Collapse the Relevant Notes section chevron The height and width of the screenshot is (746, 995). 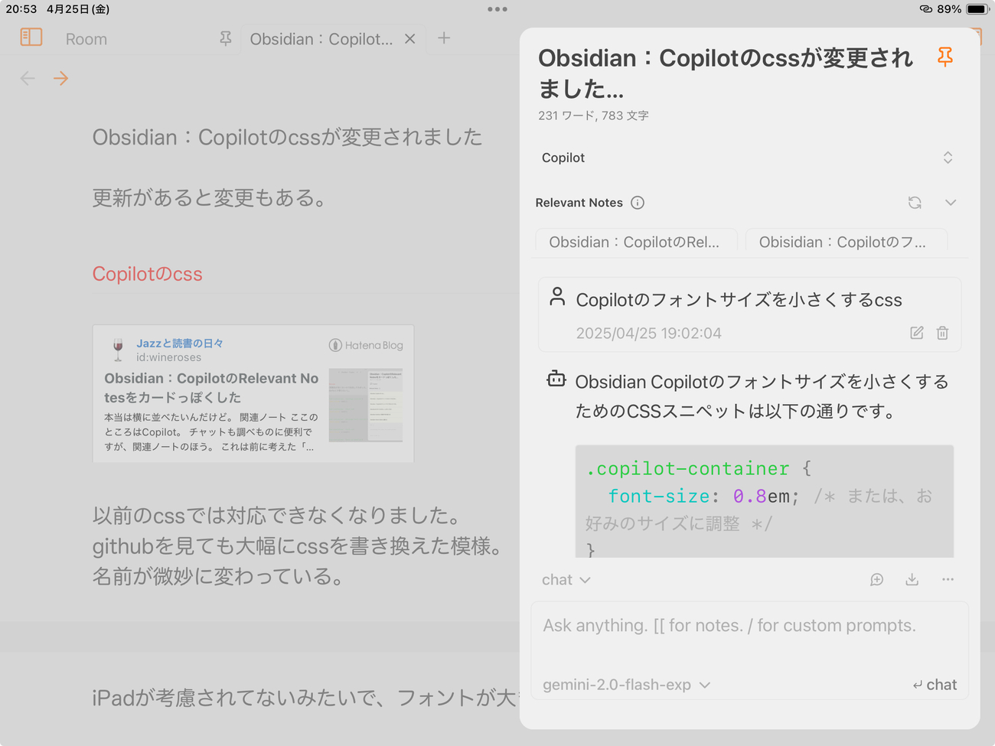coord(951,203)
